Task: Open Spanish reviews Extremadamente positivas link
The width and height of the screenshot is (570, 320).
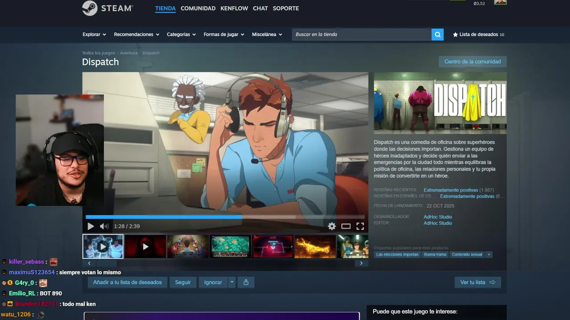Action: (467, 196)
